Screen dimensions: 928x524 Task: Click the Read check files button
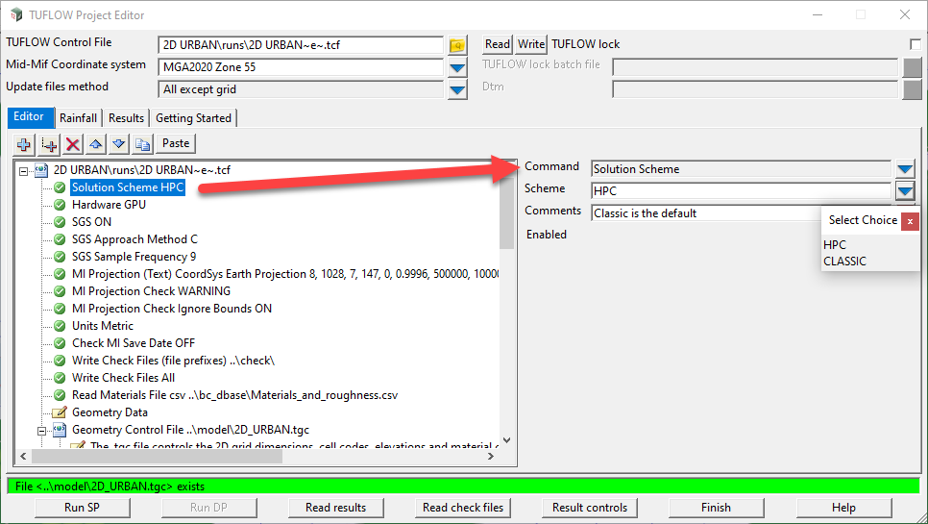pos(463,508)
